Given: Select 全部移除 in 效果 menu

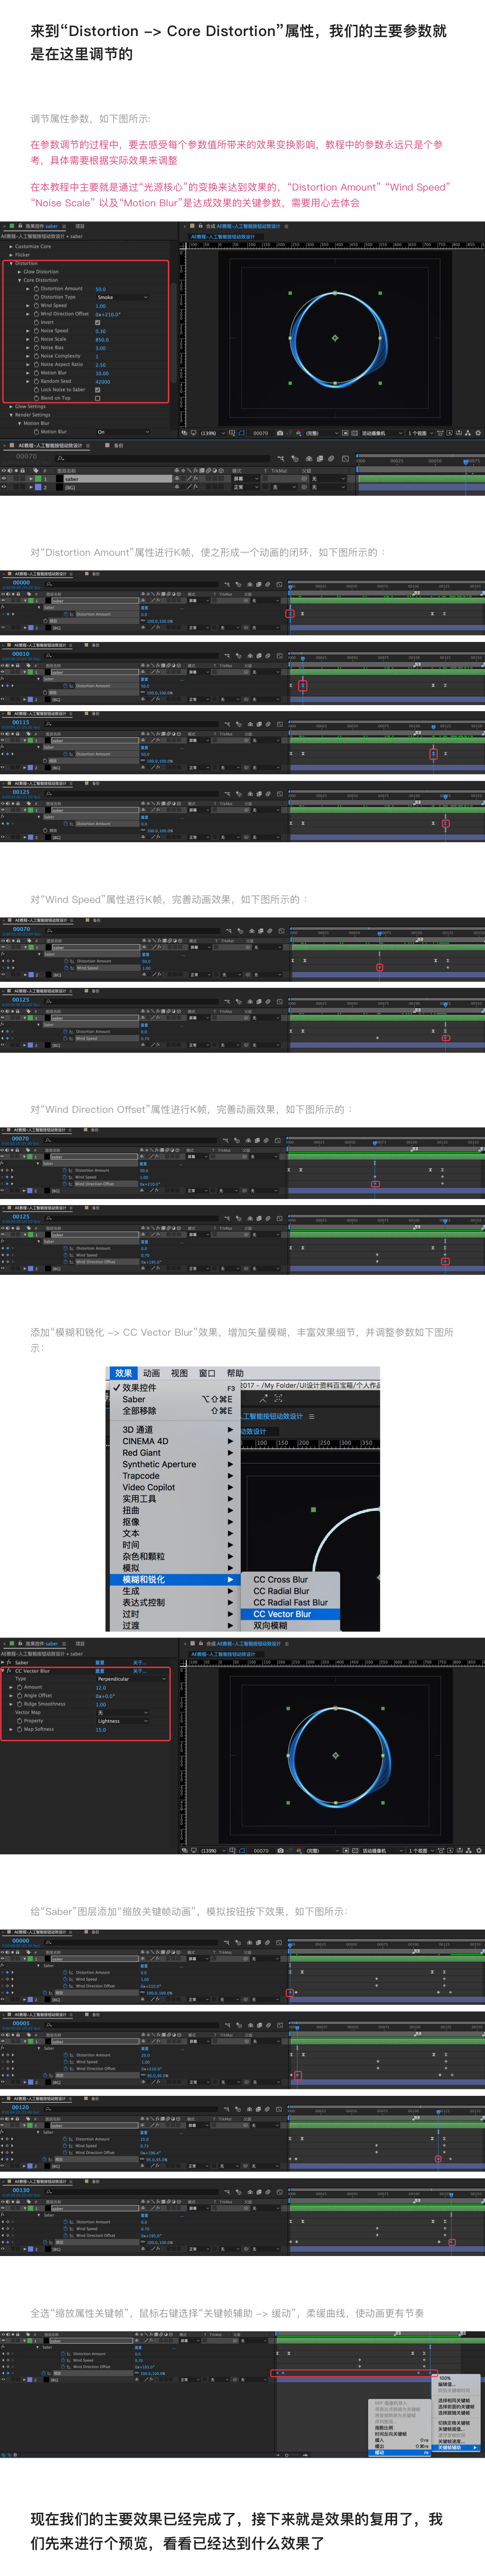Looking at the screenshot, I should 174,1411.
